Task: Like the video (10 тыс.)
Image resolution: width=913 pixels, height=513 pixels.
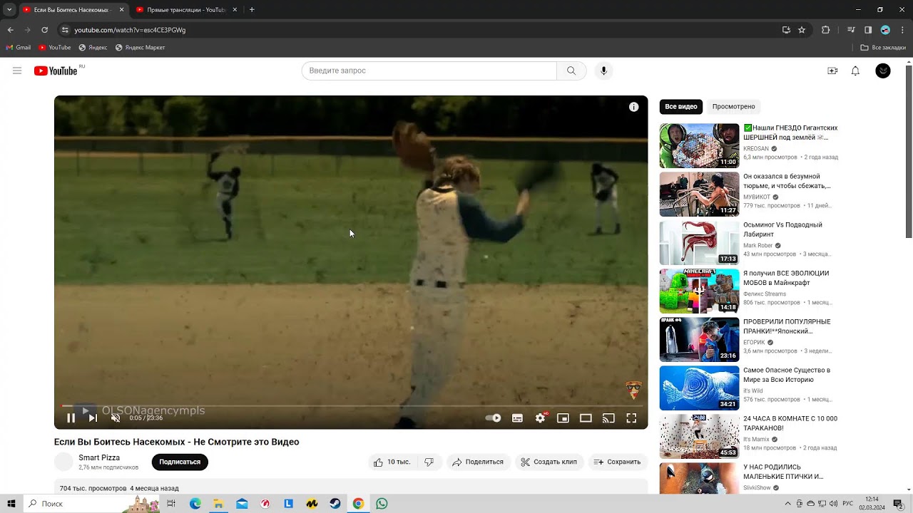Action: 392,462
